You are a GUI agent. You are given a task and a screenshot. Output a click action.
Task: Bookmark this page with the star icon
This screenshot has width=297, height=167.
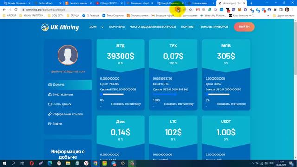190,10
